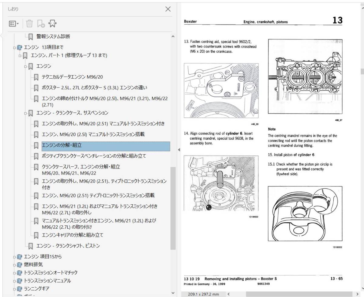The width and height of the screenshot is (364, 297).
Task: Click the 警報システム診断 bookmark icon
Action: [x=31, y=37]
